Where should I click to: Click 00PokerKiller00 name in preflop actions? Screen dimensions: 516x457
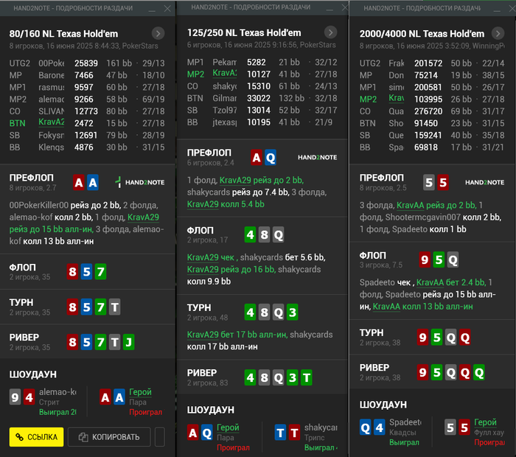pos(39,206)
